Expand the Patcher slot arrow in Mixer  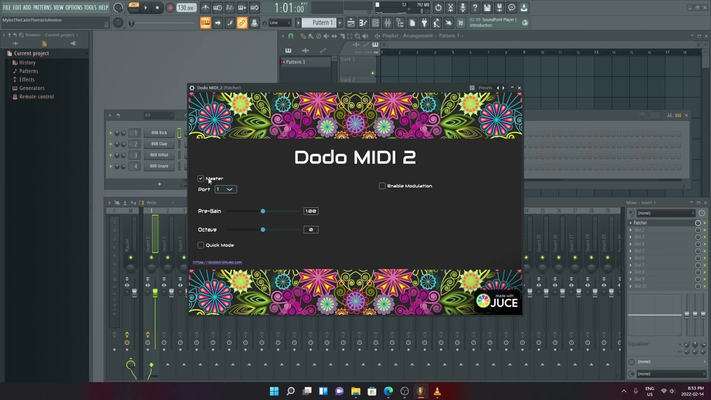click(x=630, y=223)
